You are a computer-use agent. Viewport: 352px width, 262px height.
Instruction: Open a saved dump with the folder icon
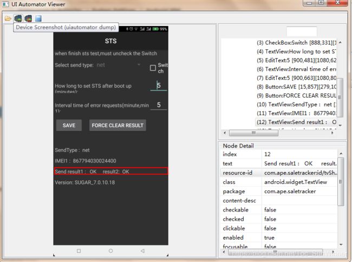[x=8, y=18]
